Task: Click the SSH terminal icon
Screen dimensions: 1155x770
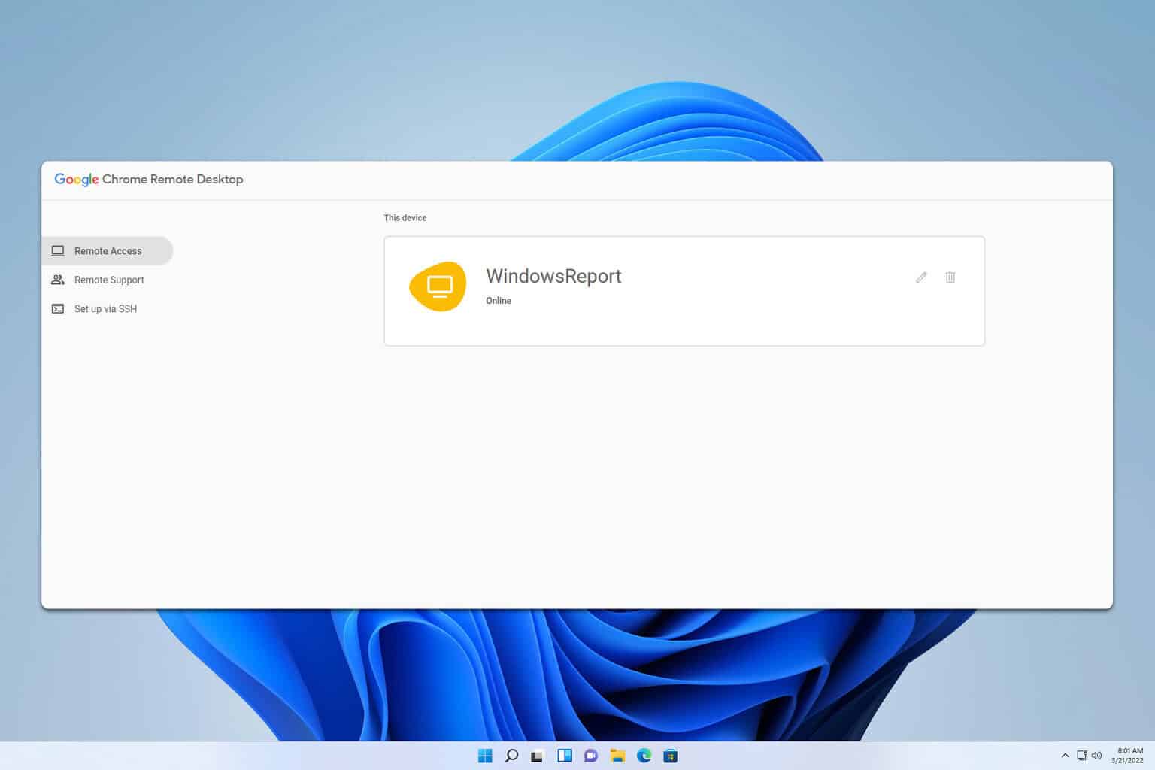Action: coord(58,308)
